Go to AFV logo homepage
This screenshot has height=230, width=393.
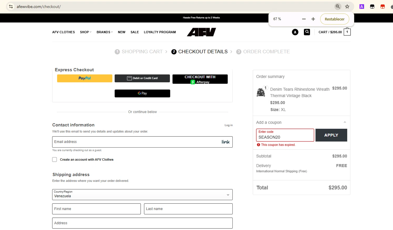point(201,32)
